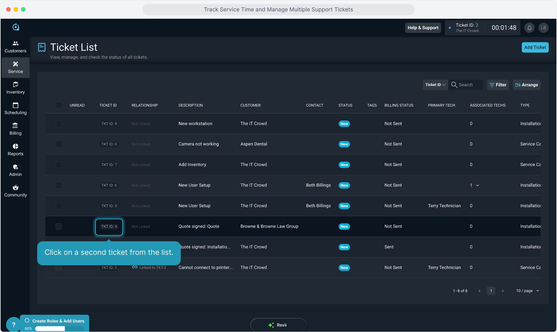The height and width of the screenshot is (332, 557).
Task: Open Reports from the sidebar
Action: point(15,150)
